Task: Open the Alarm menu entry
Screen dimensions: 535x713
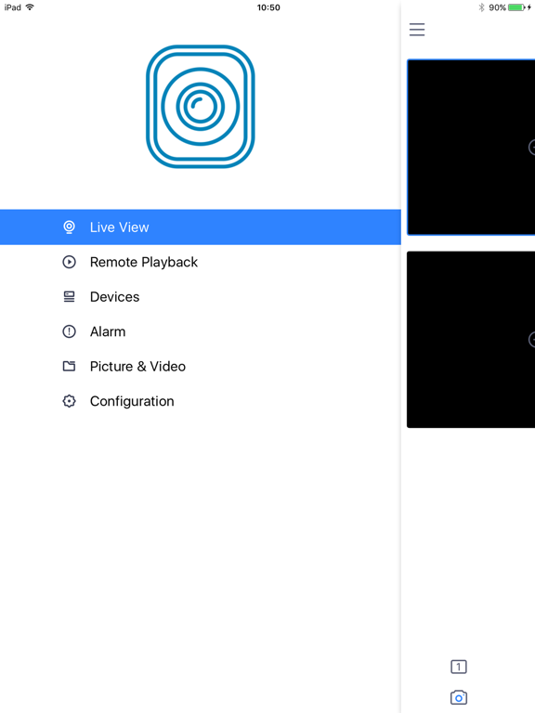Action: click(201, 331)
